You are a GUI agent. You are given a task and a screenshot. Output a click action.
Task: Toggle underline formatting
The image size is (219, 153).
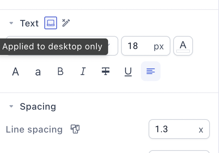pos(128,72)
